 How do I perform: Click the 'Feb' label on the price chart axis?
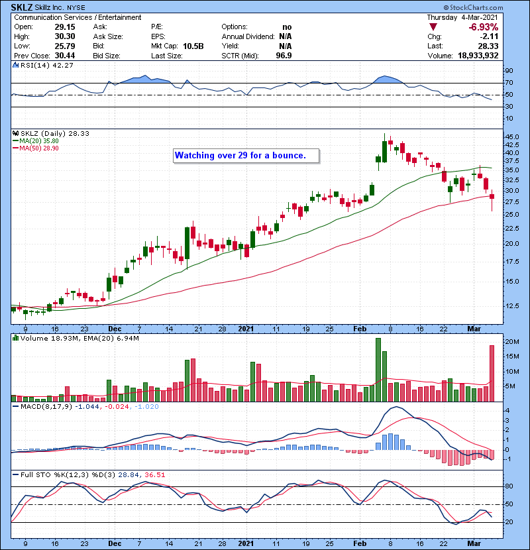(360, 329)
